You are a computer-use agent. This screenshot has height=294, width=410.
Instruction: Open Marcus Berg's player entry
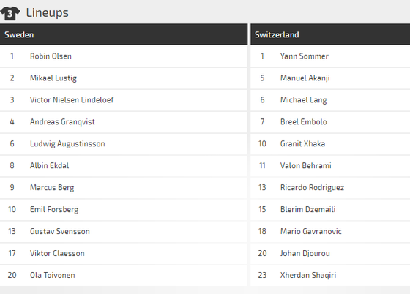52,188
